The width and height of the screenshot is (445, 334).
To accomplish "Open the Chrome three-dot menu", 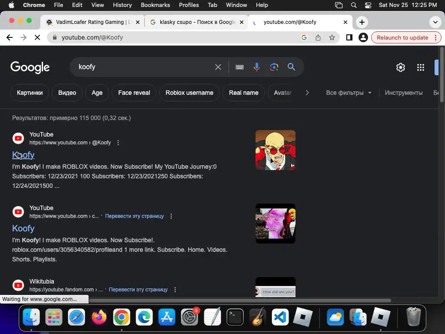I will 435,37.
